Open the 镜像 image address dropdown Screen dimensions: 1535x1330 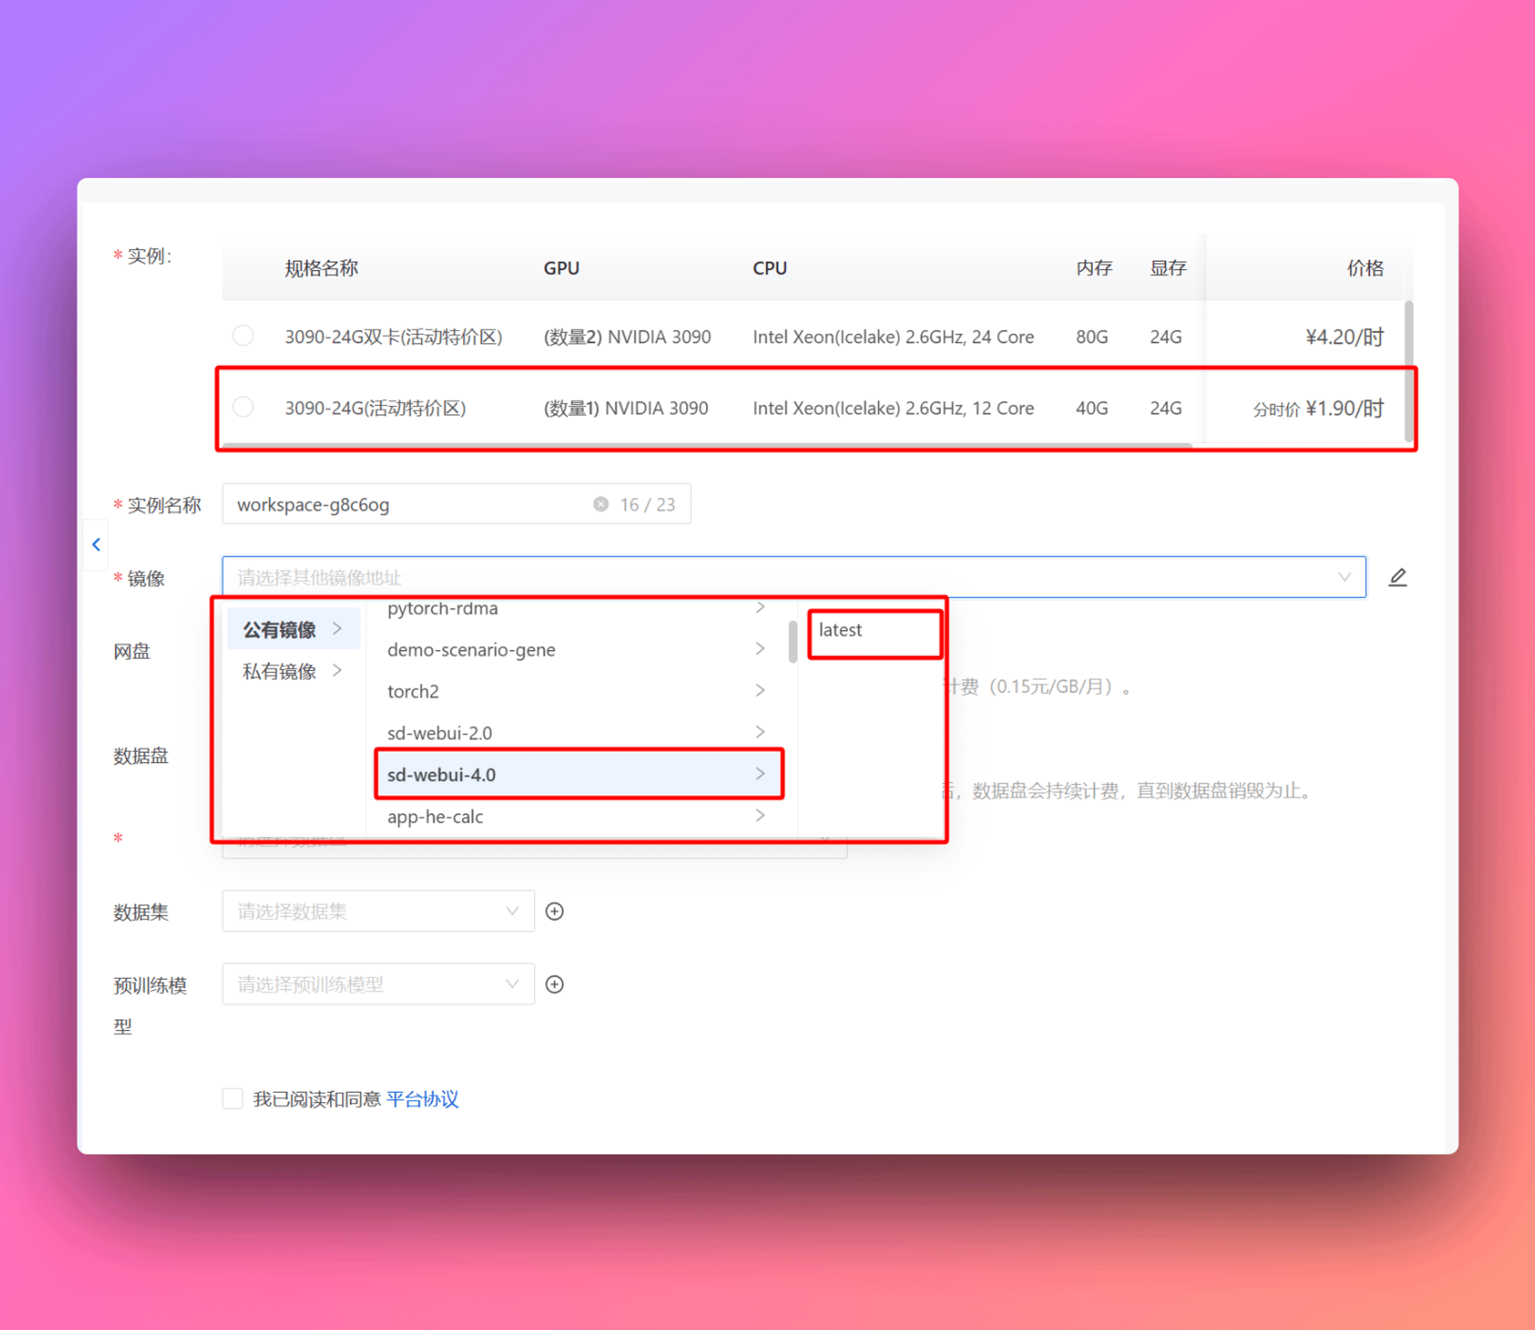[x=793, y=577]
